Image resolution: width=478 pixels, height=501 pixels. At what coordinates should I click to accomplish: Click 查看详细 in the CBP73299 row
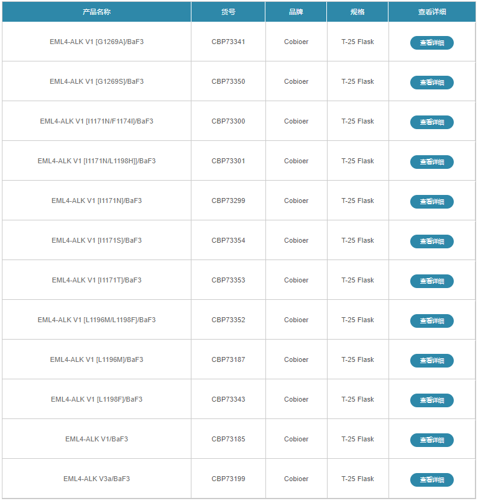point(431,202)
